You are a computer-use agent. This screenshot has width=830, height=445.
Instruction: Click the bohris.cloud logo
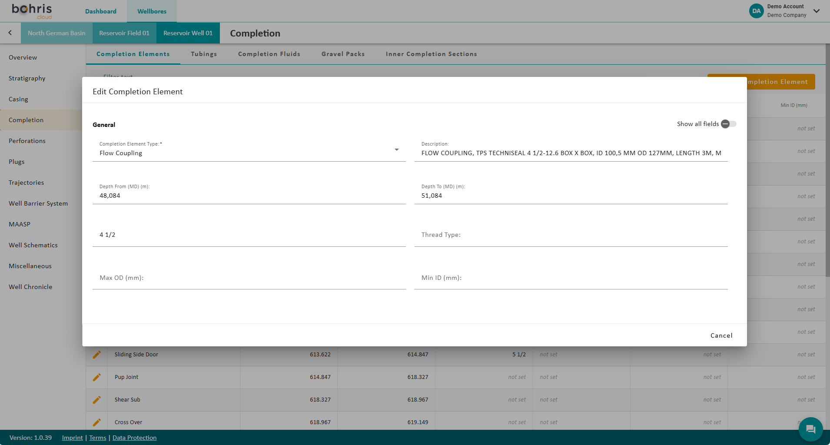pos(32,11)
